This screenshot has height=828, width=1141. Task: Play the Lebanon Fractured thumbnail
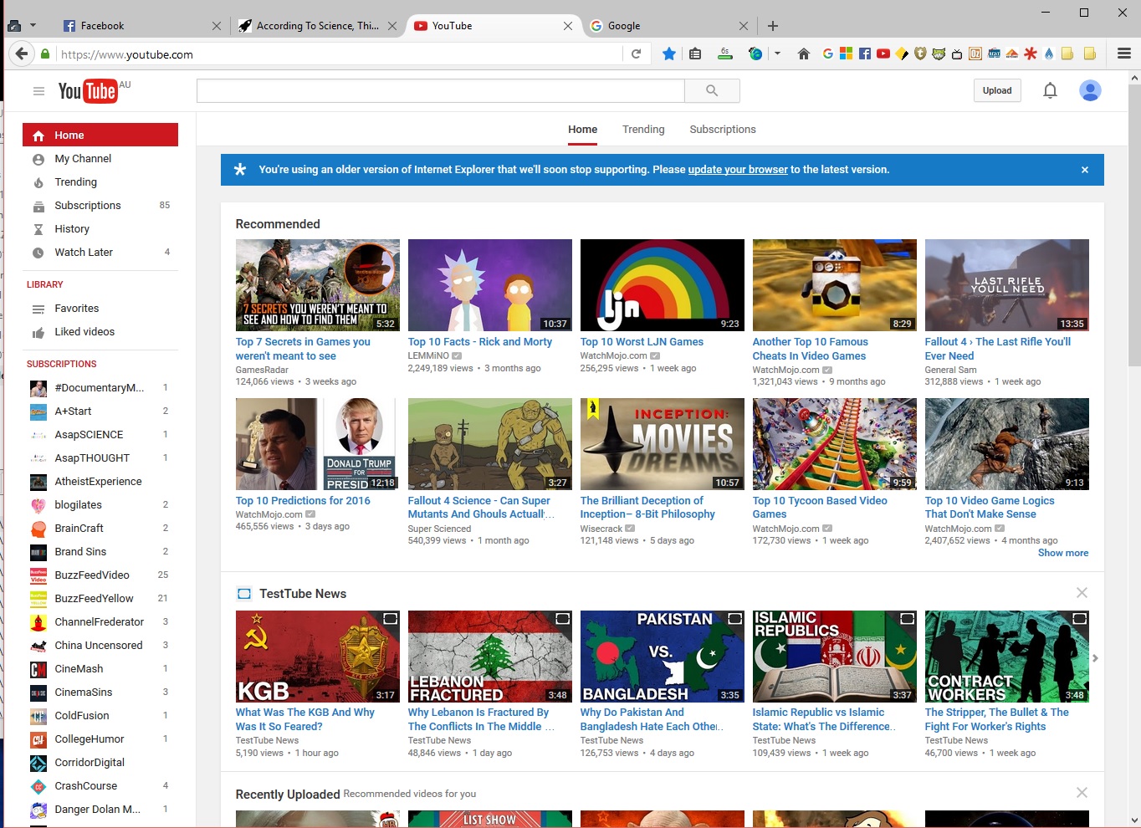pos(490,657)
